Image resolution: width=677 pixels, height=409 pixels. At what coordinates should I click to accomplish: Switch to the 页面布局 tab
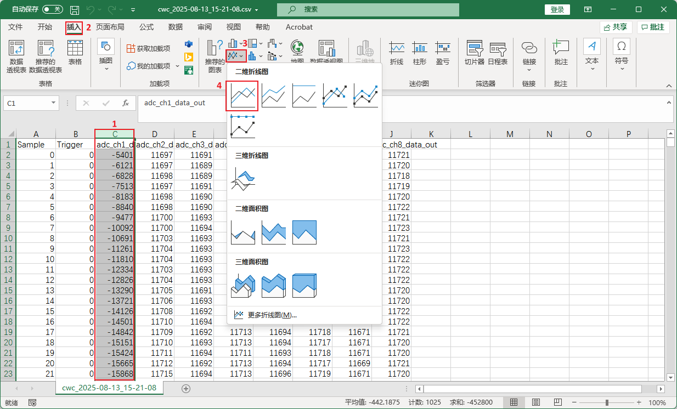pos(110,27)
